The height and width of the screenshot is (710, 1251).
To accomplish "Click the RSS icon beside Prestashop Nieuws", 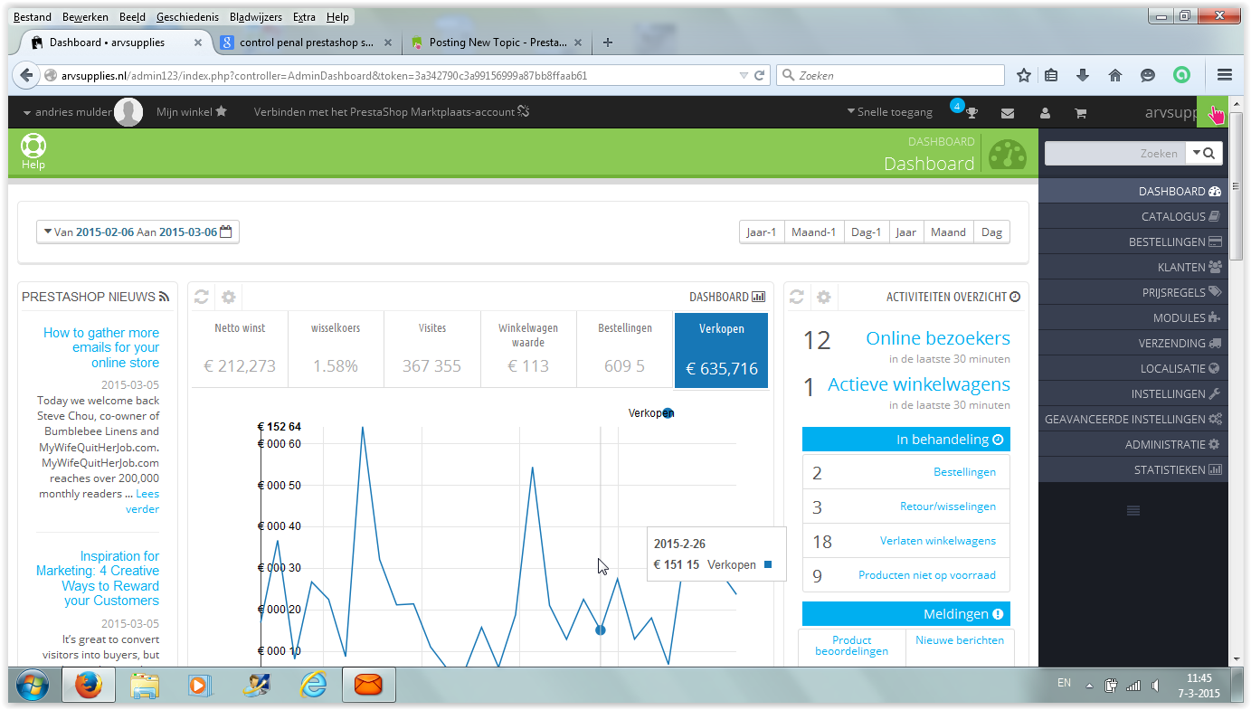I will (164, 297).
